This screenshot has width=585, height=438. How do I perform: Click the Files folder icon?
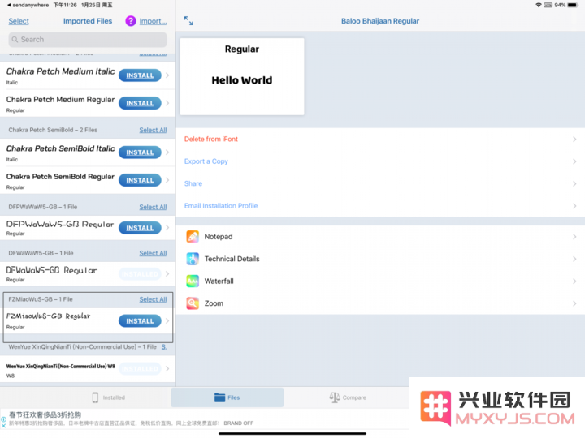pos(219,397)
